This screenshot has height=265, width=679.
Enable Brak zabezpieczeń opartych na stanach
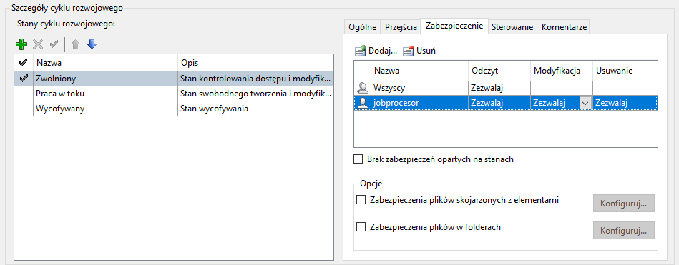click(x=358, y=159)
